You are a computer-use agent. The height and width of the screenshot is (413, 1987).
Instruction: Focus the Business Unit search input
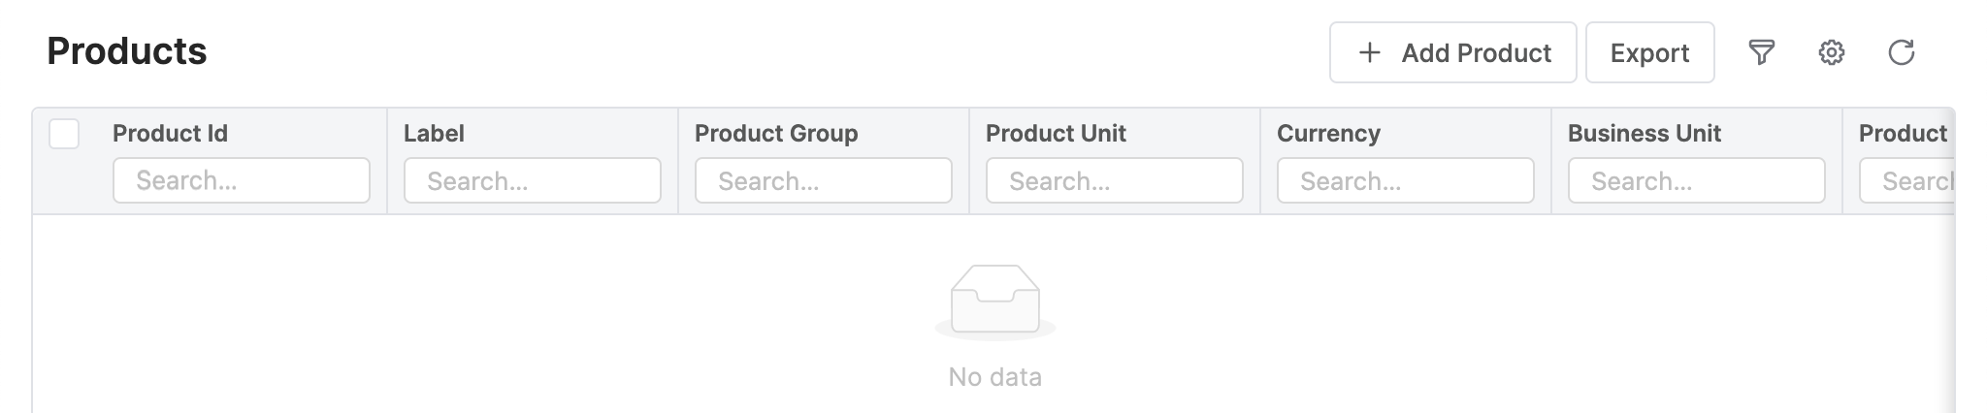point(1697,181)
